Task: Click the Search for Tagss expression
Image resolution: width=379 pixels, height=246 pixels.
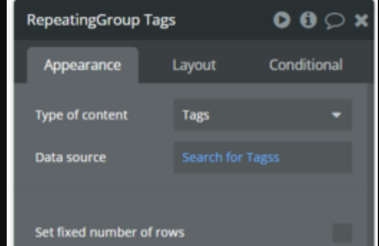Action: tap(230, 157)
